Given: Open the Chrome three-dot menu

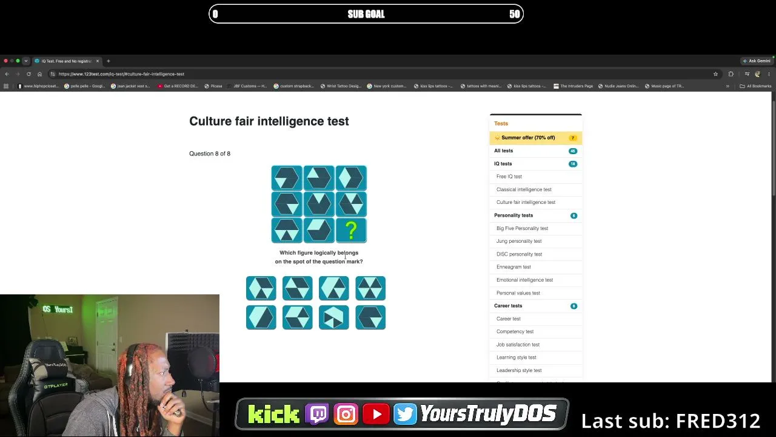Looking at the screenshot, I should [768, 74].
